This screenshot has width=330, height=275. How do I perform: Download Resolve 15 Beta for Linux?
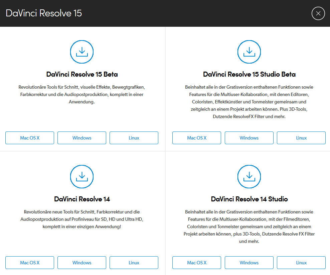pyautogui.click(x=134, y=138)
